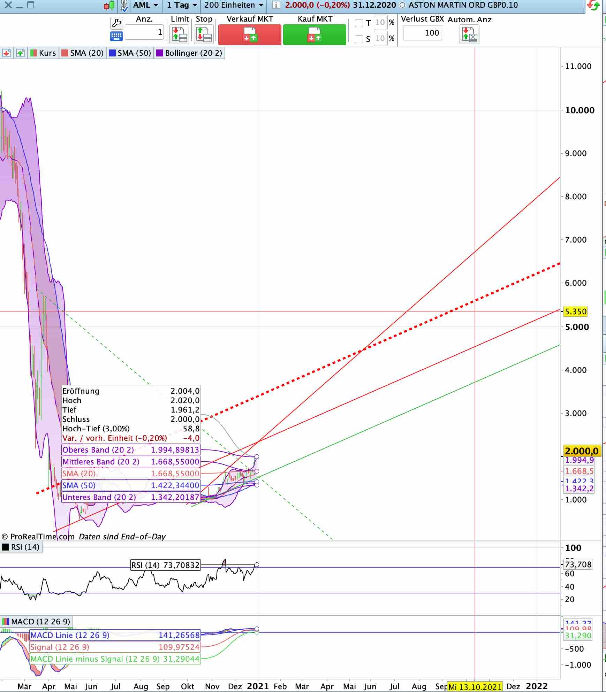606x692 pixels.
Task: Buy at market with Kauf MKT
Action: (315, 34)
